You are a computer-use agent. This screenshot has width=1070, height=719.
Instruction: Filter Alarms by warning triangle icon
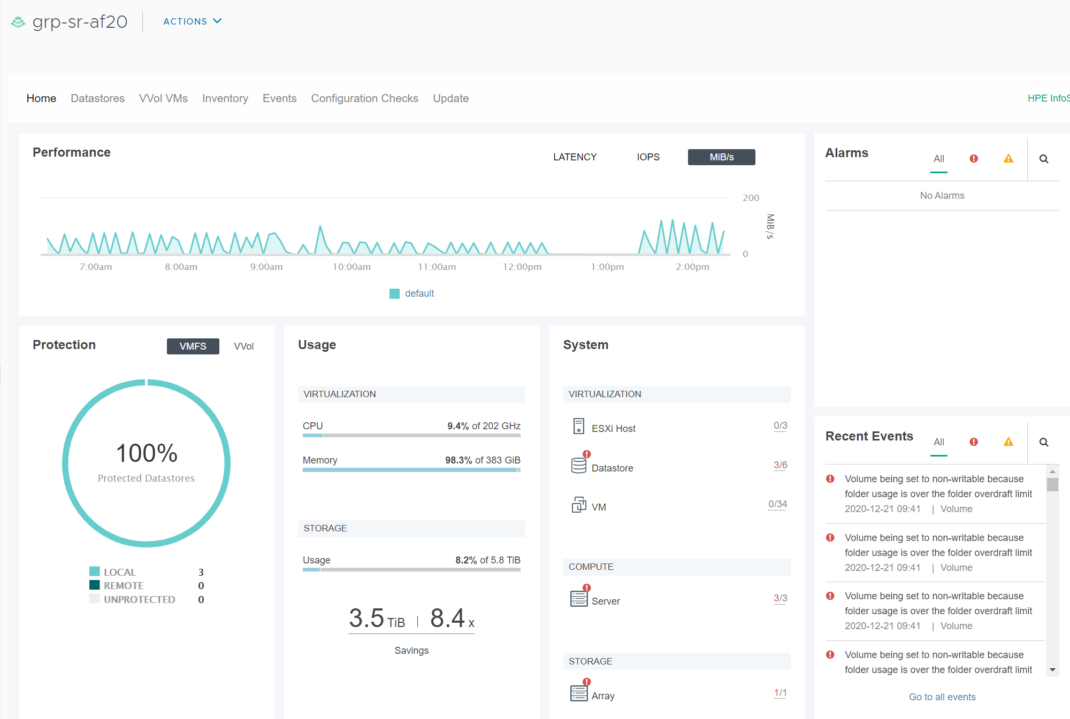point(1008,159)
